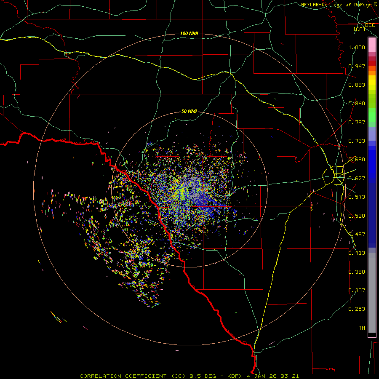This screenshot has height=379, width=379.
Task: Click the 0.467 color scale value
Action: [357, 235]
